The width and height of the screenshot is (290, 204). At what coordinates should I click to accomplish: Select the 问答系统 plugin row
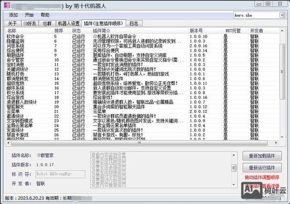[142, 46]
